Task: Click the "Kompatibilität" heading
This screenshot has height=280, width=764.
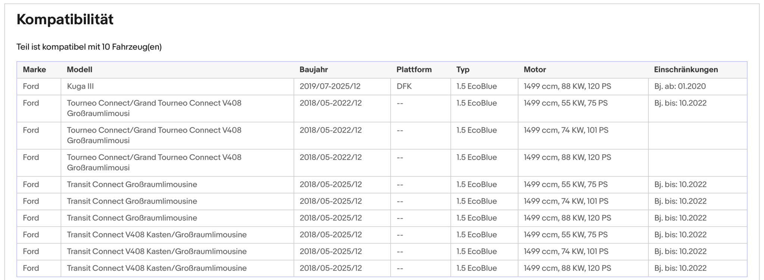Action: (65, 19)
